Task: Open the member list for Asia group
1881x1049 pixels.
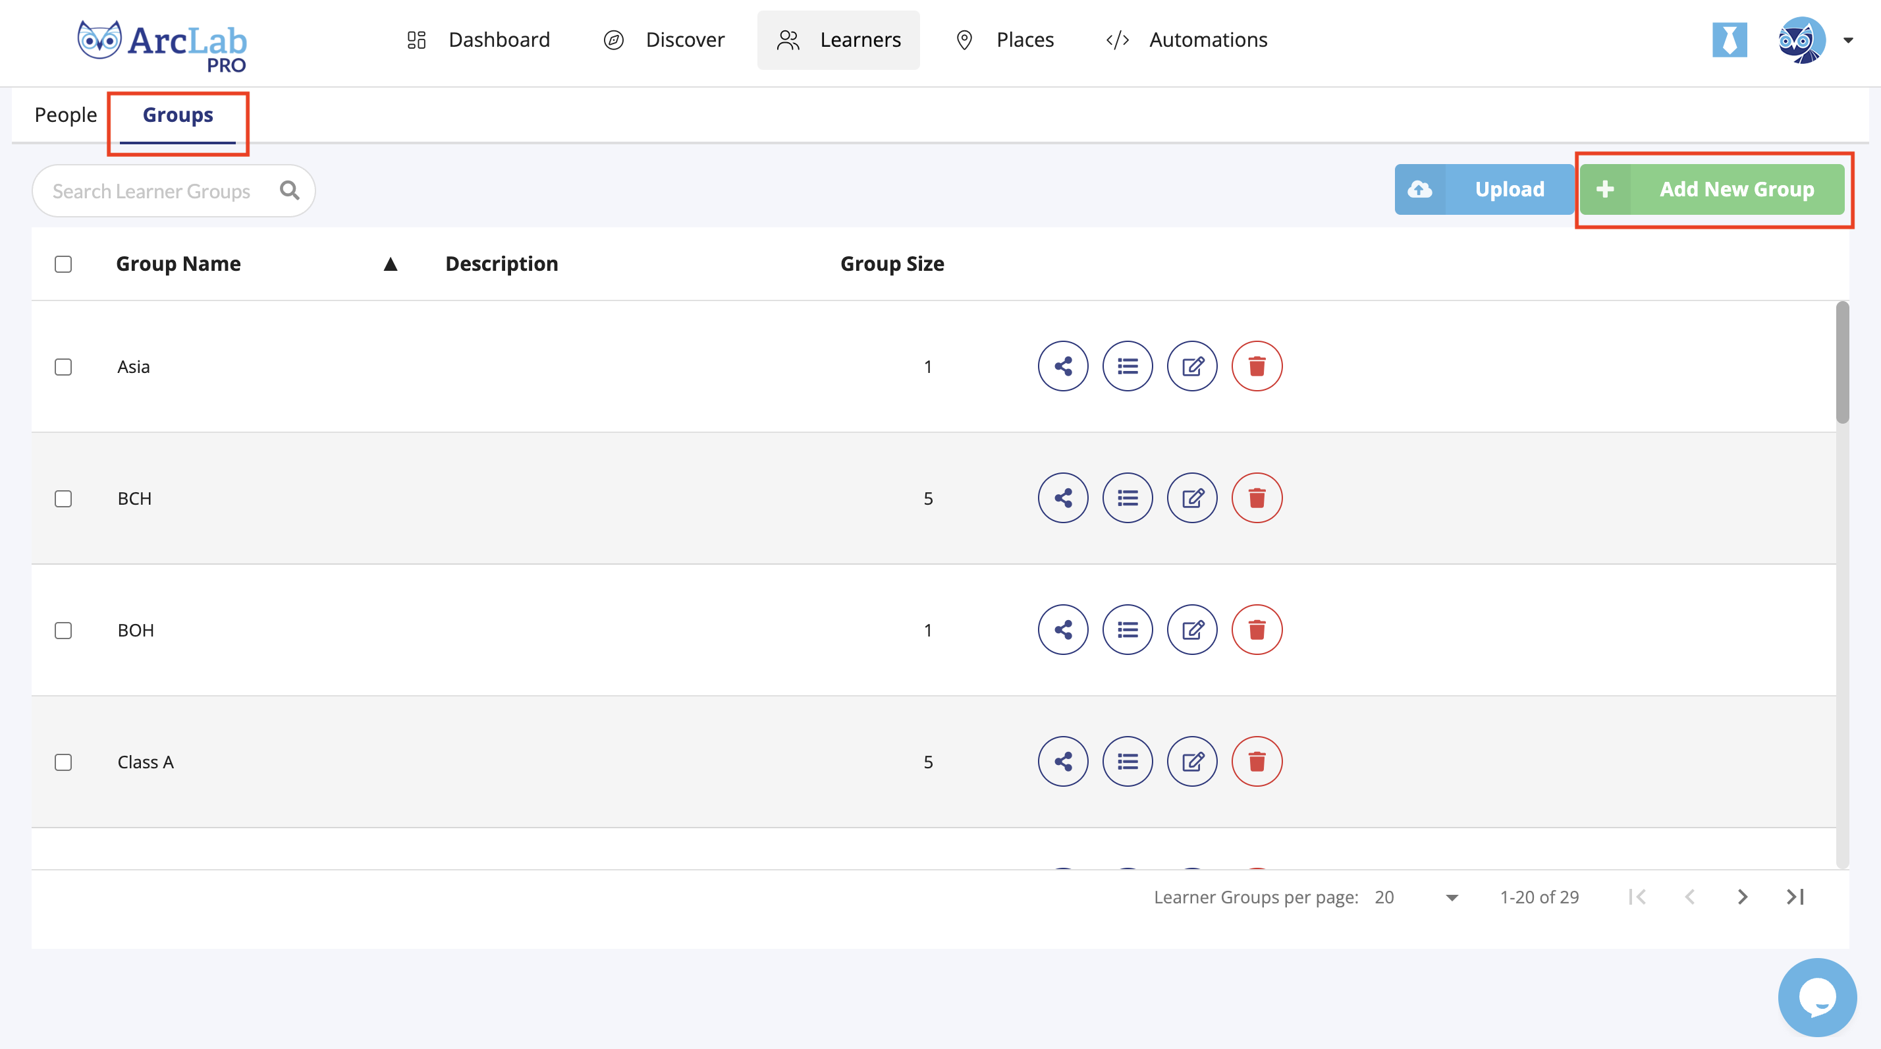Action: point(1128,366)
